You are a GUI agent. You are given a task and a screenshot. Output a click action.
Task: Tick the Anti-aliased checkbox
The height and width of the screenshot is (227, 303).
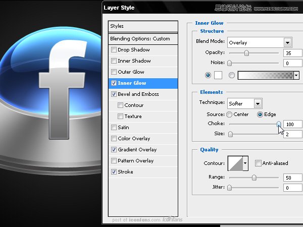[258, 163]
